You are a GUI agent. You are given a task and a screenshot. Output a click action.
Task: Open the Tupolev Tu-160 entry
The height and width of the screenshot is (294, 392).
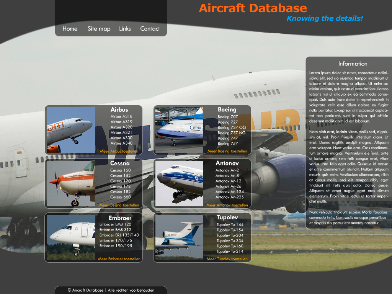tap(230, 246)
